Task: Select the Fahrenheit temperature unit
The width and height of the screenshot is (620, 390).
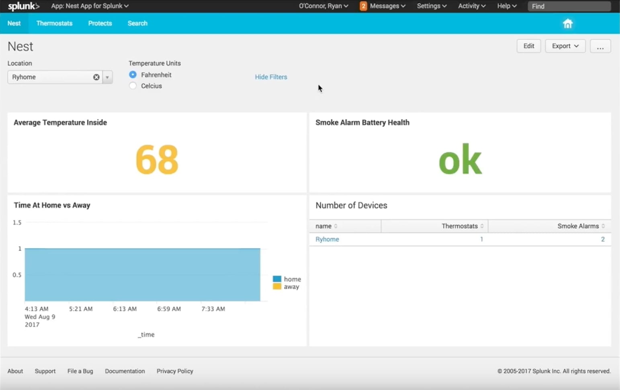Action: pos(133,75)
